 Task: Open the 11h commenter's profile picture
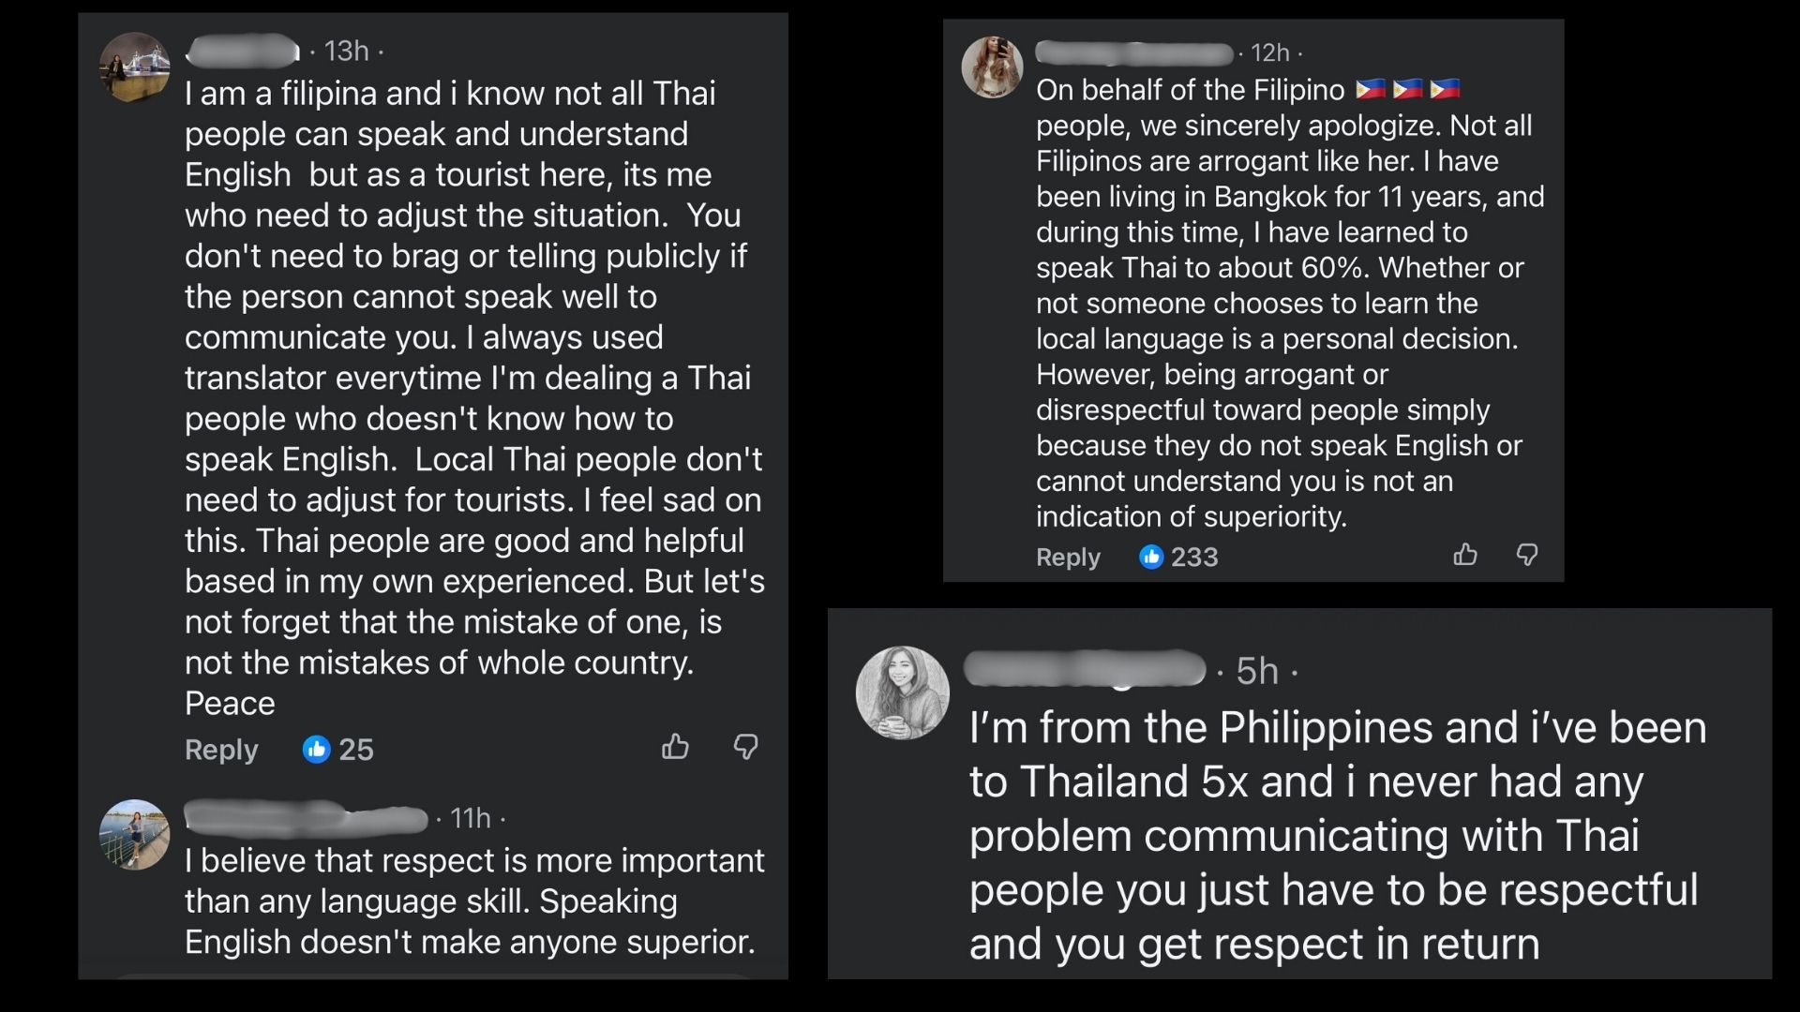135,834
